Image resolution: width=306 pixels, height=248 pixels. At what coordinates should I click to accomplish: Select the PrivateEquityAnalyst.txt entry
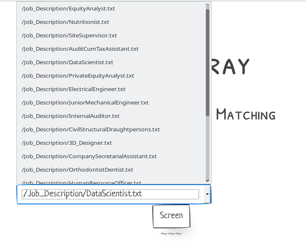pyautogui.click(x=78, y=76)
